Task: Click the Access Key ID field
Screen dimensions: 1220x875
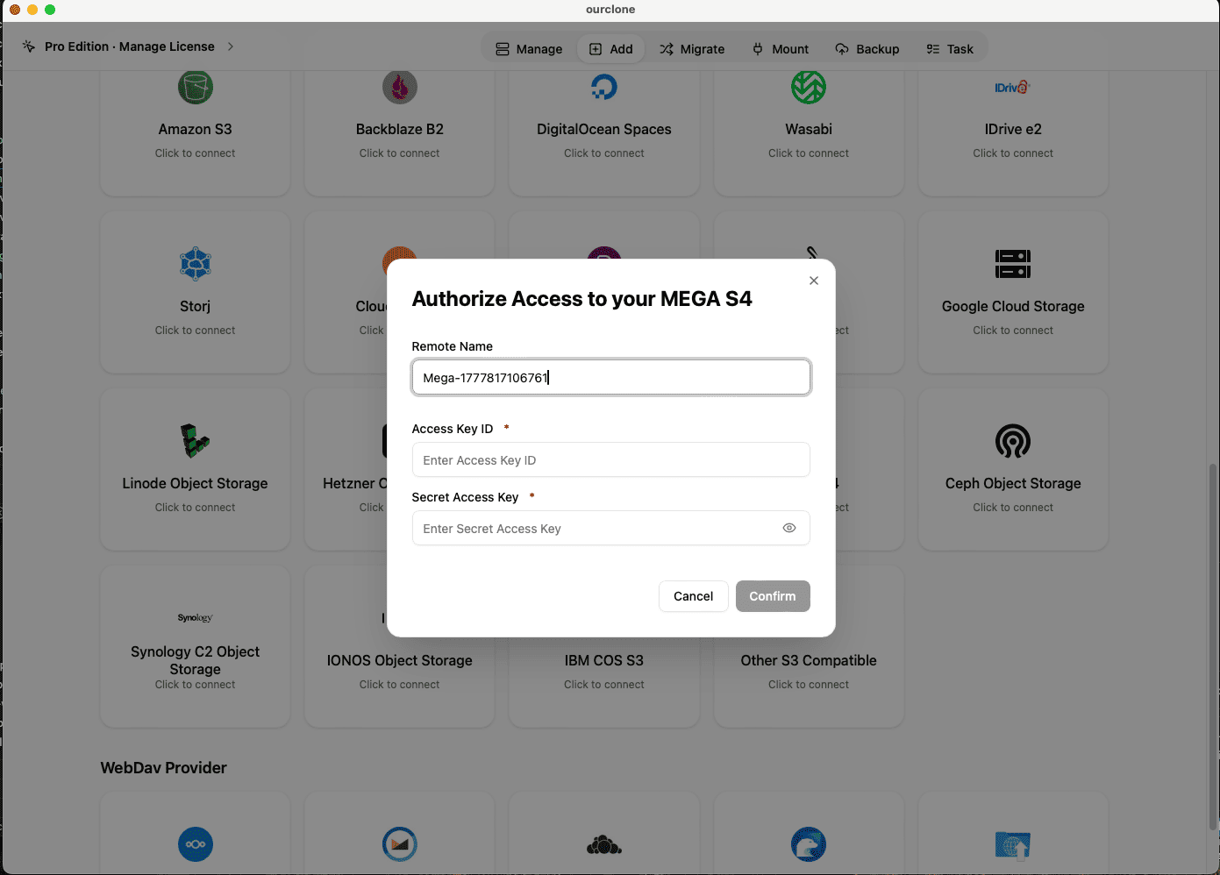Action: (x=611, y=459)
